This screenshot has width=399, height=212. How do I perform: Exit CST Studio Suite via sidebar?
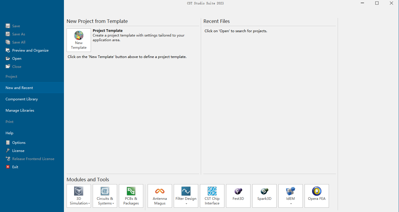(15, 167)
